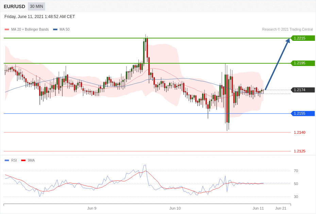Image resolution: width=316 pixels, height=214 pixels.
Task: Click the RSI 30 oversold level label
Action: (296, 197)
